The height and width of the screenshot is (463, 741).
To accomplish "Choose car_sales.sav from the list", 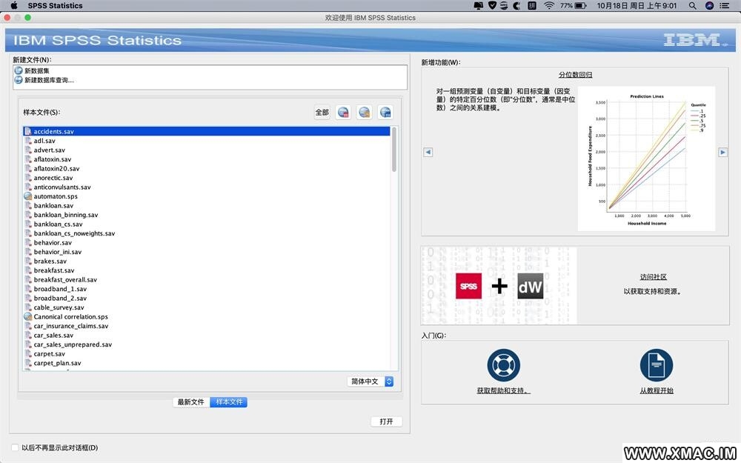I will [x=207, y=335].
